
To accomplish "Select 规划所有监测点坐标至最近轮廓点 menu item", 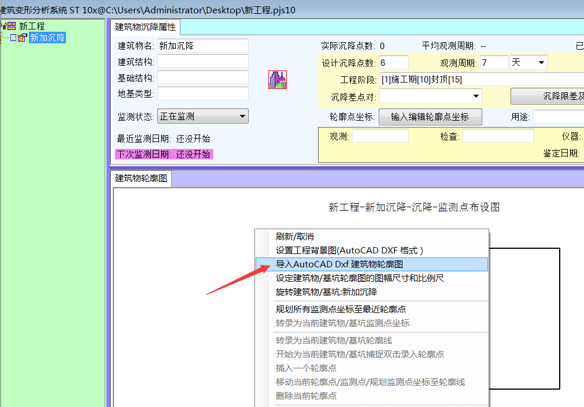I will click(341, 309).
